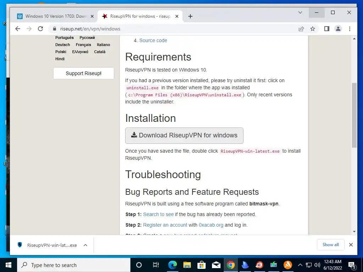Screen dimensions: 363x272
Task: Switch language to Italiano
Action: tap(104, 45)
